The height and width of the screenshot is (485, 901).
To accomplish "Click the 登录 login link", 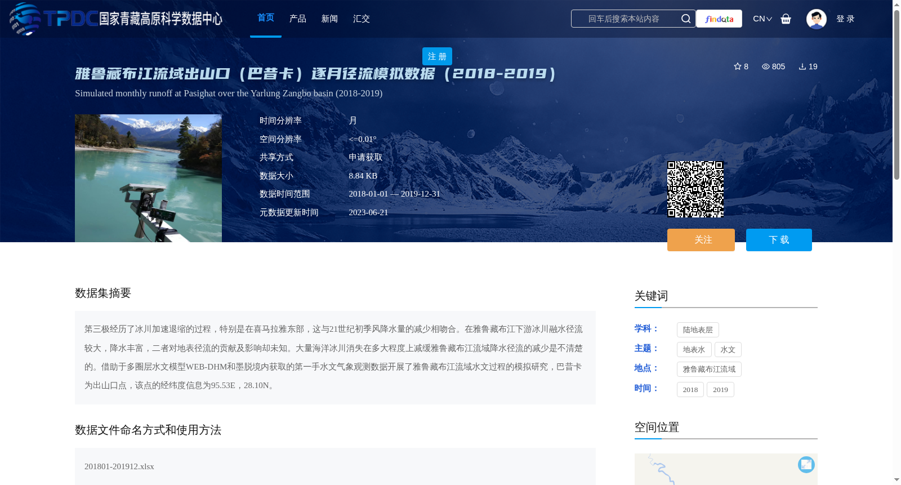I will coord(845,19).
